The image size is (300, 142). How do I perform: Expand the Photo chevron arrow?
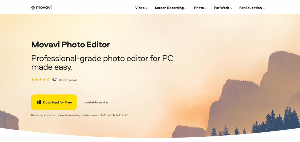click(x=206, y=8)
